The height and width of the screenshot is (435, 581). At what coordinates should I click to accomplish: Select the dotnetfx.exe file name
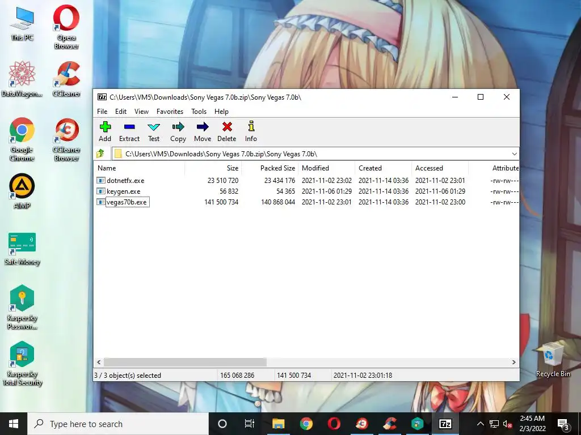(x=125, y=181)
